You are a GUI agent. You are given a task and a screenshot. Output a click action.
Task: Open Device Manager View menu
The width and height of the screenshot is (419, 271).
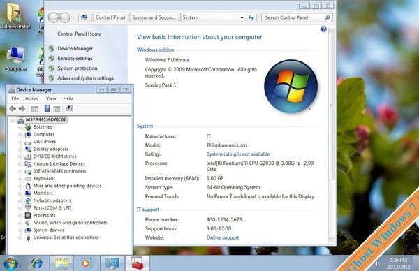(51, 98)
